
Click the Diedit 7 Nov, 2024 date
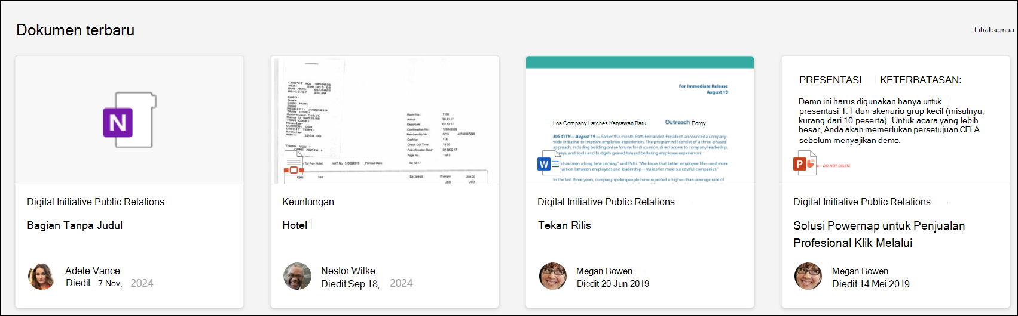tap(109, 283)
